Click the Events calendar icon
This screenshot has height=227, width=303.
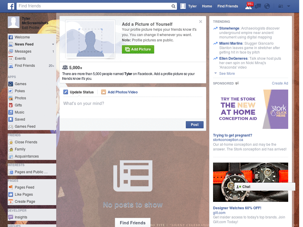[11, 59]
